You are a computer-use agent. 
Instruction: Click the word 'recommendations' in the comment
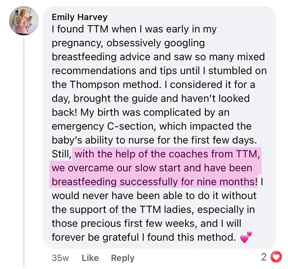point(94,71)
